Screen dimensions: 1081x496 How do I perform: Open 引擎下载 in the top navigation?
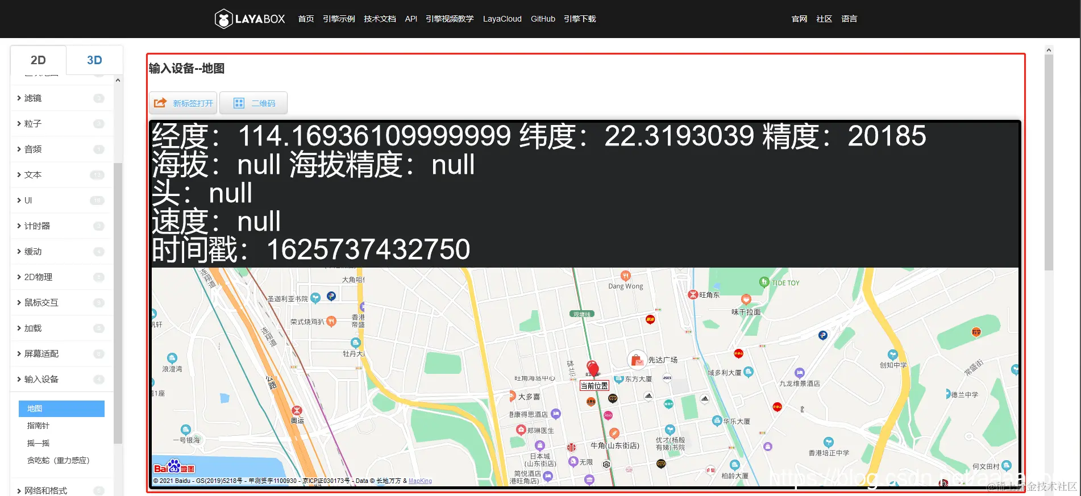click(x=580, y=19)
